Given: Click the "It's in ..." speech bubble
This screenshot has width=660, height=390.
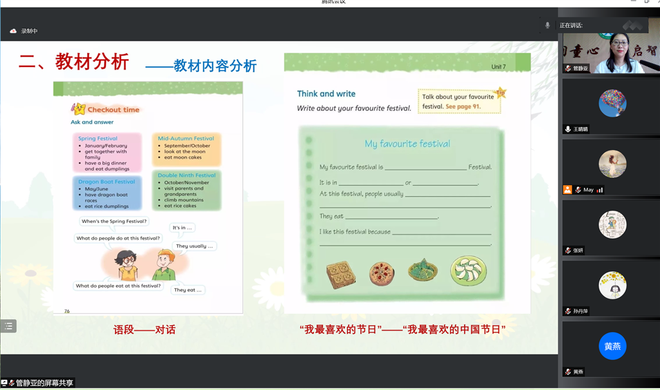Looking at the screenshot, I should coord(182,228).
